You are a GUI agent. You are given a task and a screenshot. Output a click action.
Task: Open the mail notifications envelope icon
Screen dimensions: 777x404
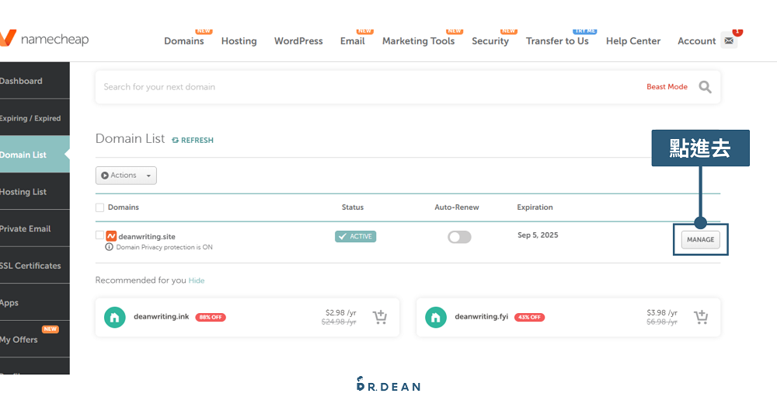[x=729, y=40]
